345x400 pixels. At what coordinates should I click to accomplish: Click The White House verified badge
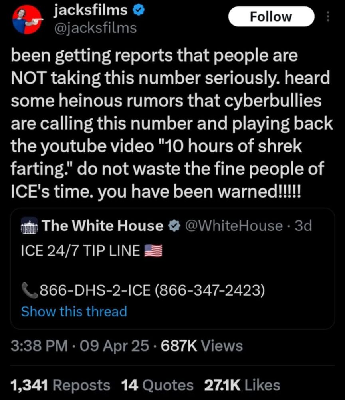174,226
